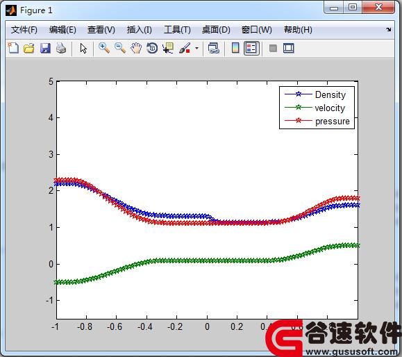Select the Density legend entry
Image resolution: width=402 pixels, height=357 pixels.
[x=330, y=94]
